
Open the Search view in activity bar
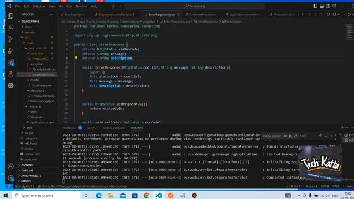[x=11, y=28]
